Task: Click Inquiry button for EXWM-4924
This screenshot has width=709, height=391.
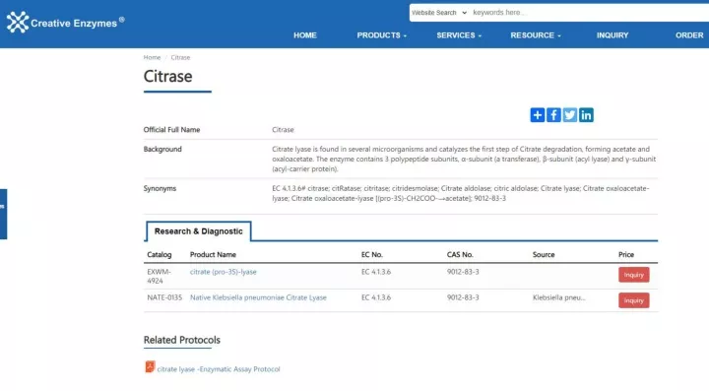Action: (633, 275)
